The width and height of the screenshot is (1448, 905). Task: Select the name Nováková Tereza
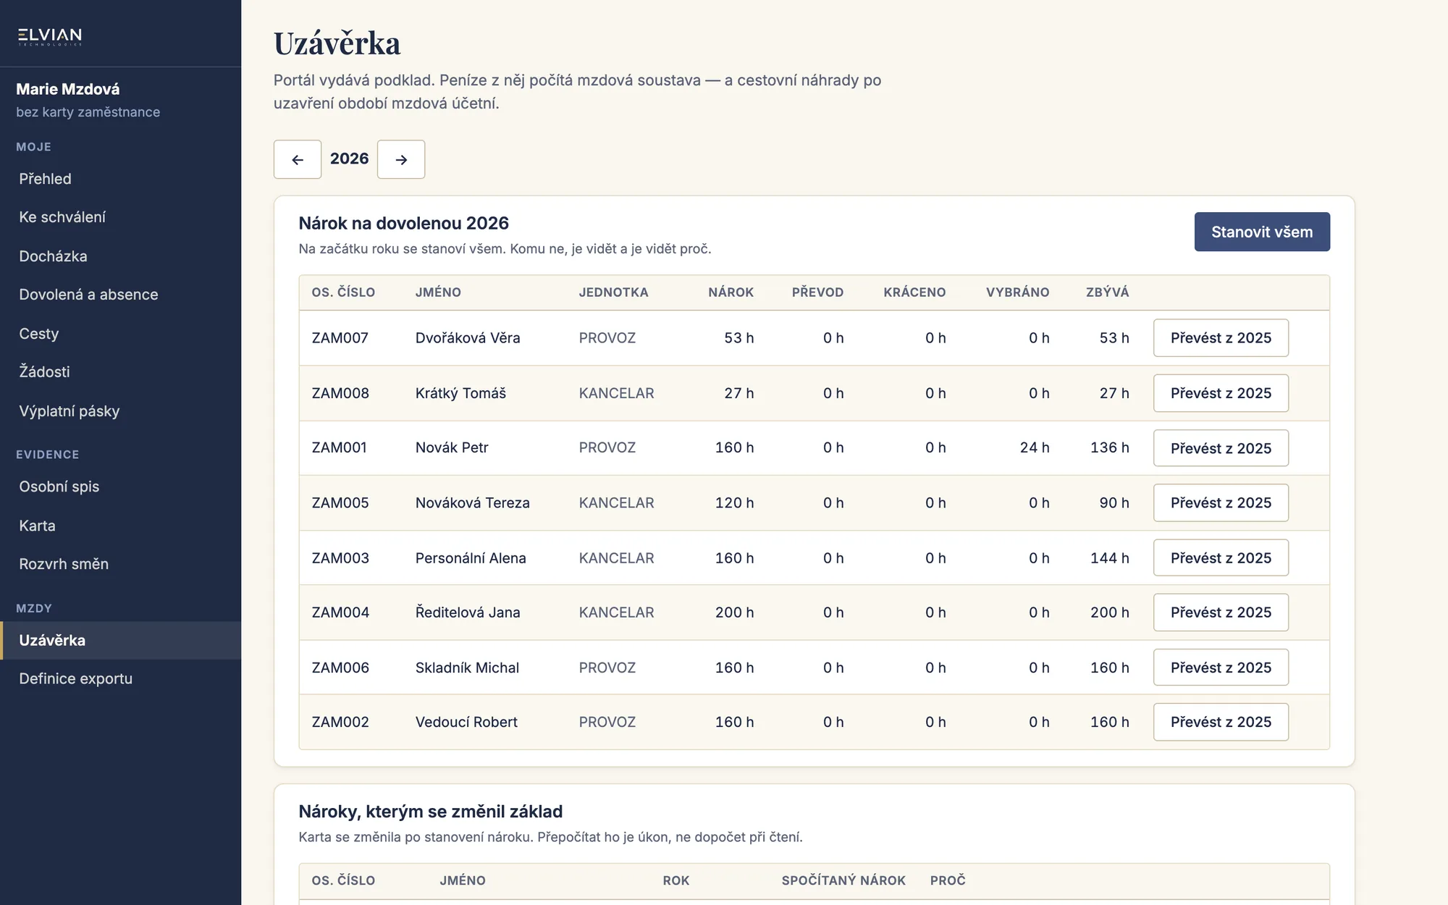[x=473, y=502]
